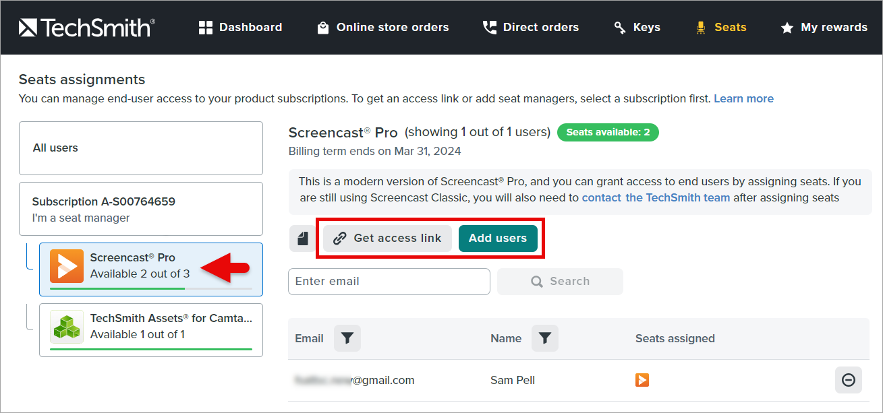
Task: Open the Name column filter
Action: 545,338
